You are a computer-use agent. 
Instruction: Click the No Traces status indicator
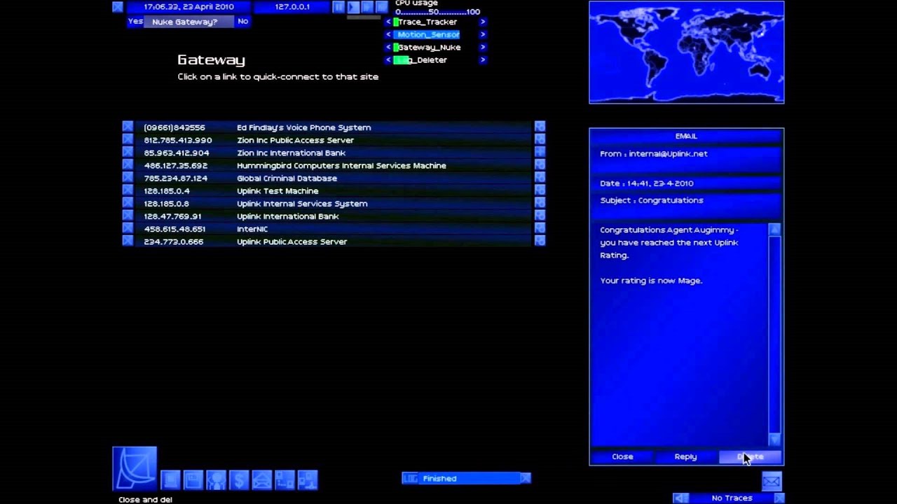click(x=732, y=498)
